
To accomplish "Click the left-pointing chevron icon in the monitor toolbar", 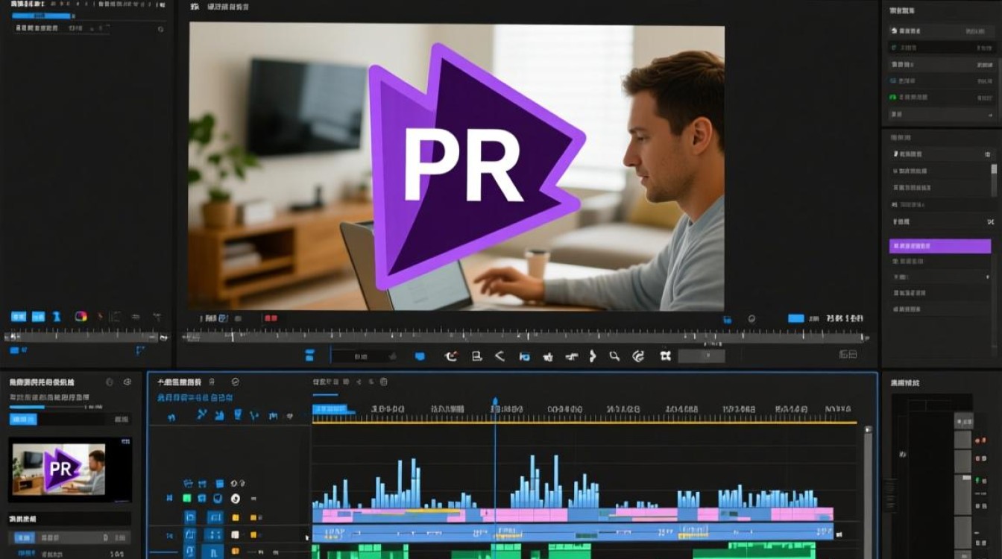I will 500,356.
